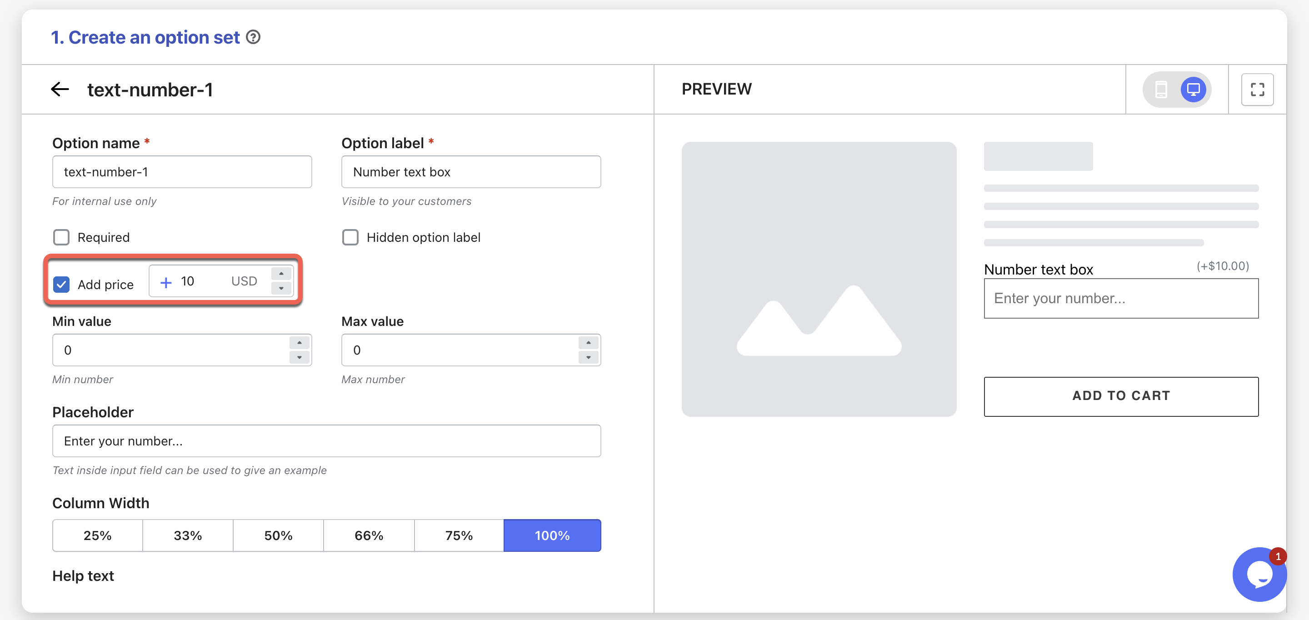This screenshot has width=1309, height=620.
Task: Increase Max value using up arrow
Action: point(588,343)
